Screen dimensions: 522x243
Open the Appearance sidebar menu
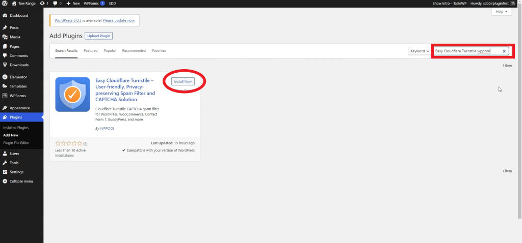pyautogui.click(x=21, y=108)
